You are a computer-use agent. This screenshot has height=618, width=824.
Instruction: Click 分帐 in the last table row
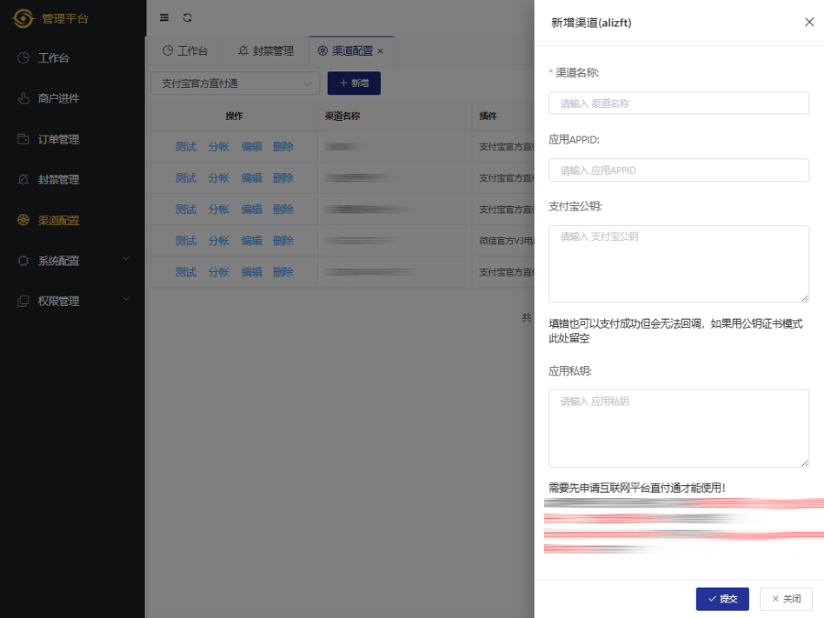pos(219,272)
